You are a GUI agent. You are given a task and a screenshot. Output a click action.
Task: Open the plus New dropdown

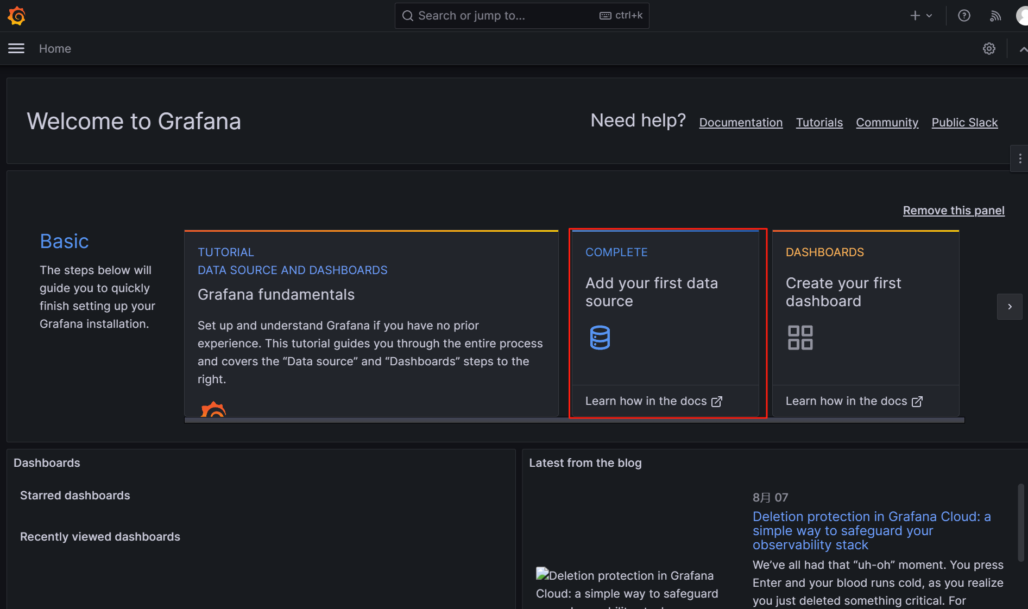(921, 16)
